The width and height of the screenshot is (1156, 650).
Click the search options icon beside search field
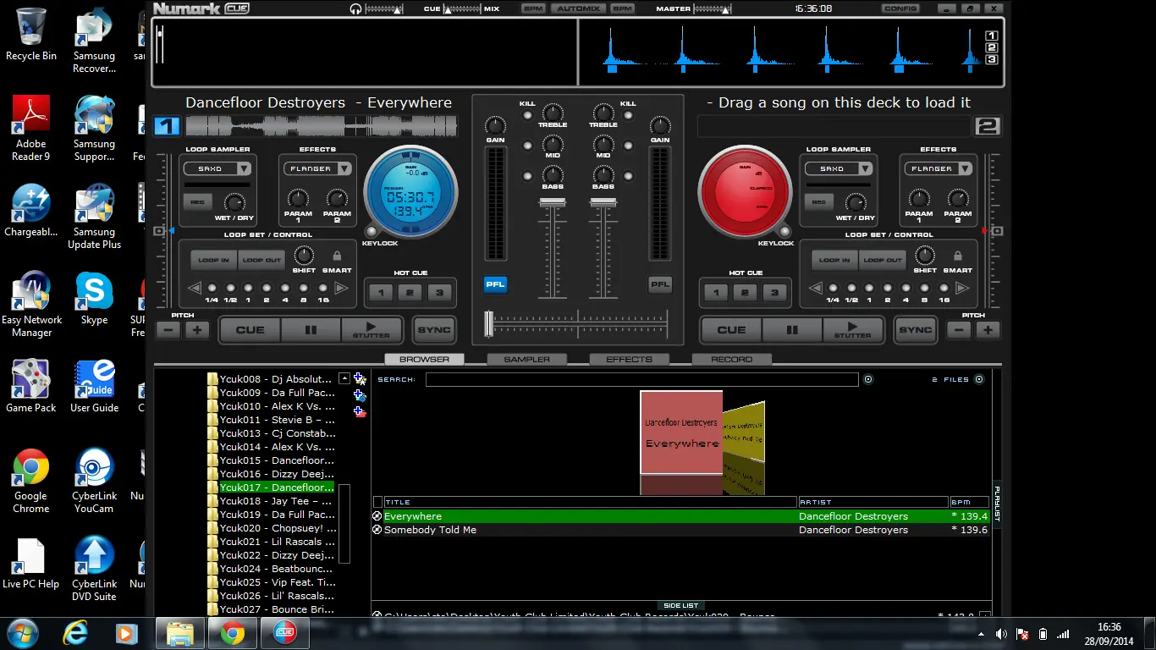tap(867, 379)
